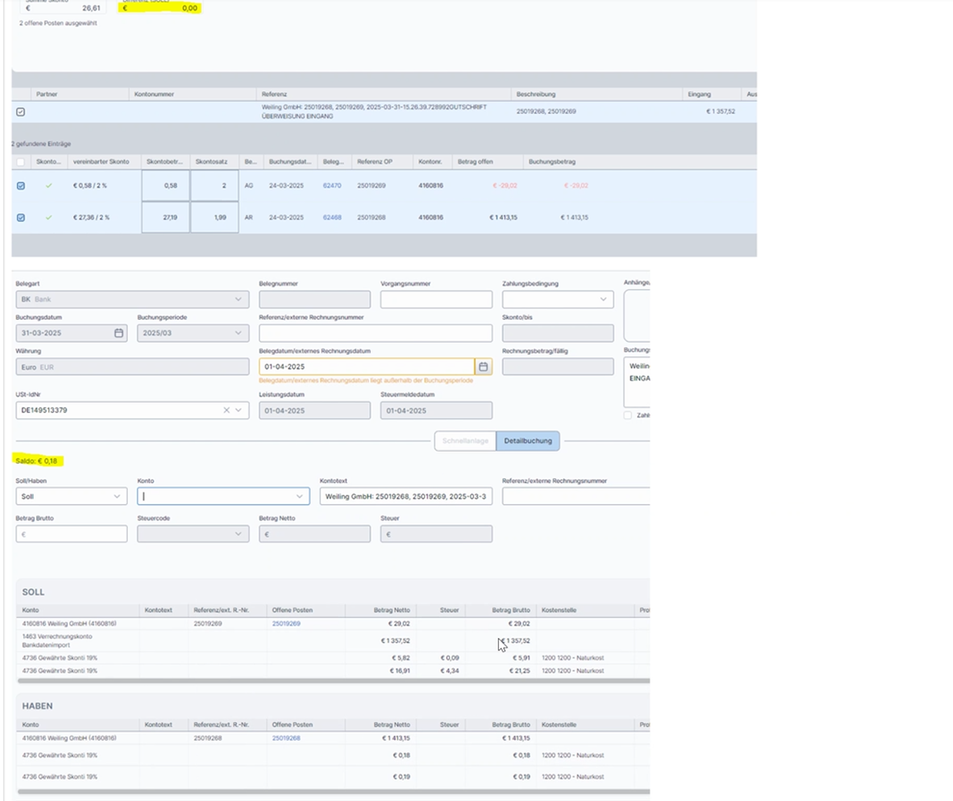Toggle the select-all checkbox in Einträge header
This screenshot has width=953, height=801.
point(21,162)
